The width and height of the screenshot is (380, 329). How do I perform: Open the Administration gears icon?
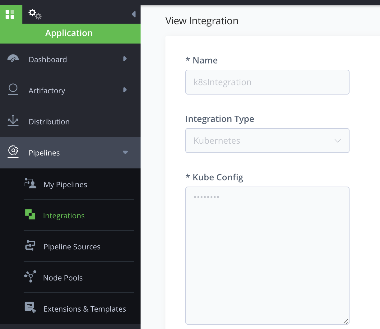point(35,14)
